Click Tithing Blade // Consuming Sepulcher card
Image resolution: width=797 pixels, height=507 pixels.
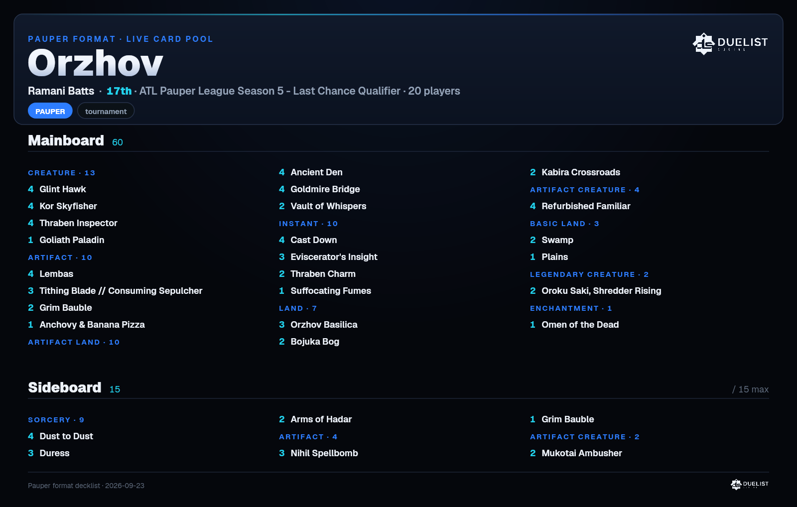121,291
